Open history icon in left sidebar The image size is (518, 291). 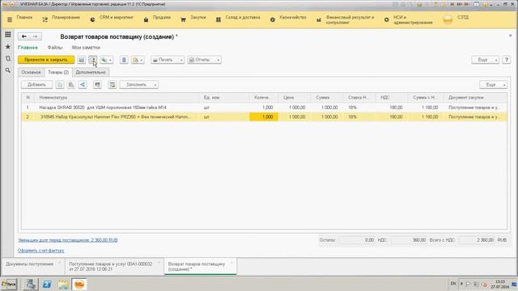click(x=8, y=58)
